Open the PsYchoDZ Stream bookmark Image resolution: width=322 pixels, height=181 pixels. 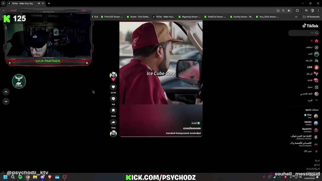coord(112,17)
